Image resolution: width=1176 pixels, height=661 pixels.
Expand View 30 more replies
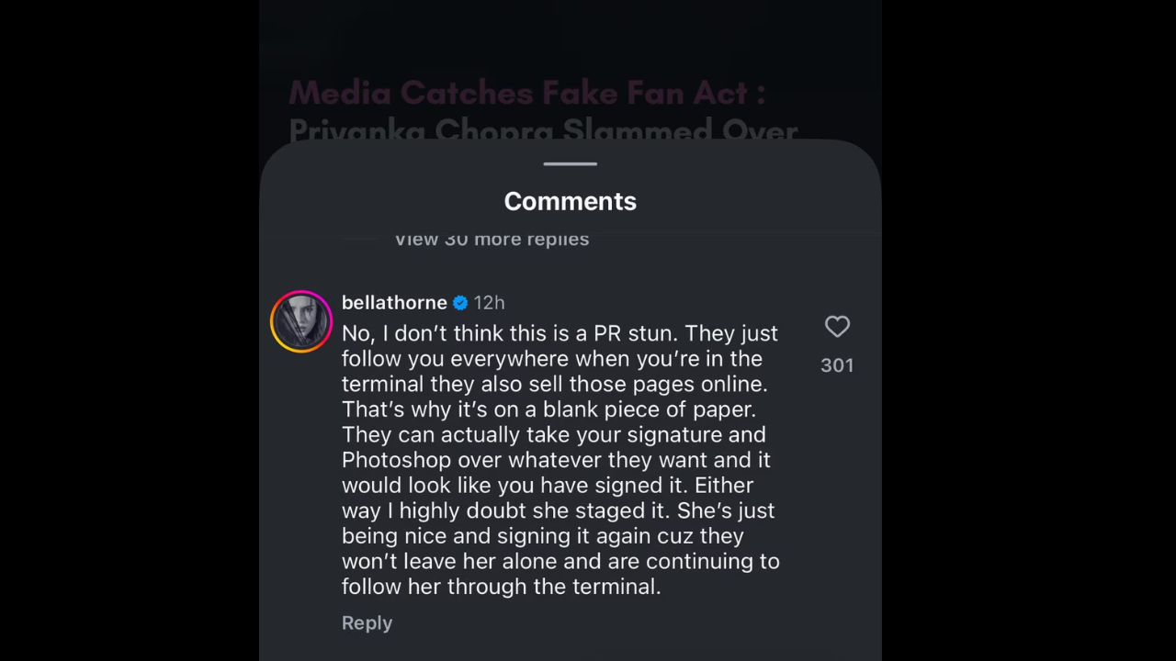(492, 239)
